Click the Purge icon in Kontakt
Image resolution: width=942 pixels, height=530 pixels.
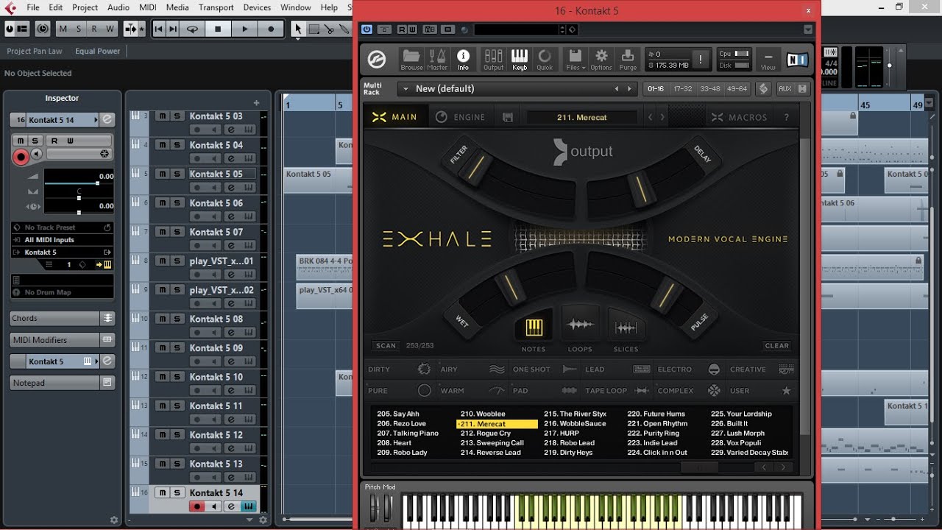tap(628, 59)
